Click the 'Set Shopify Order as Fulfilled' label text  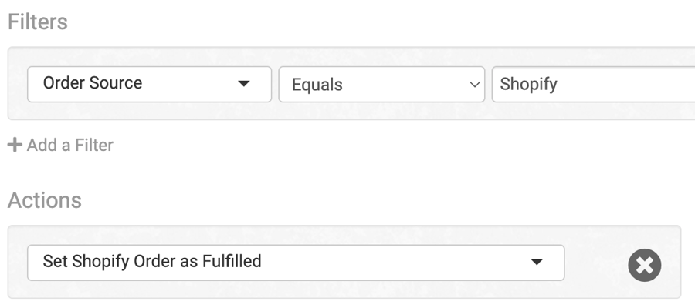click(x=152, y=262)
